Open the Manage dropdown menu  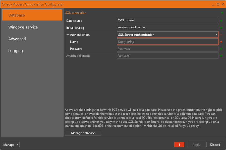click(11, 144)
